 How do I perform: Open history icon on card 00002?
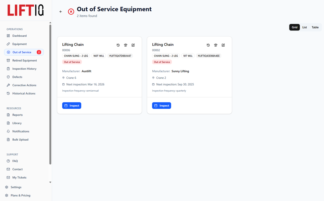click(x=208, y=45)
